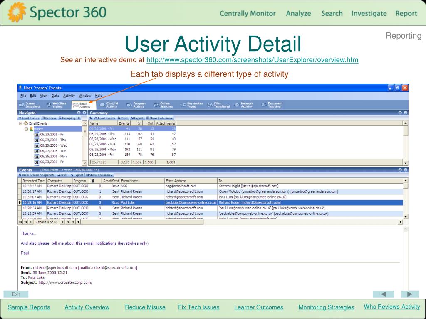The image size is (426, 319).
Task: Click the Summary grid scroll-up arrow
Action: tap(406, 123)
